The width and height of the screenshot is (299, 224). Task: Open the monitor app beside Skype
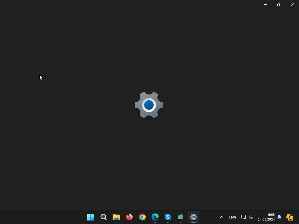tap(180, 217)
